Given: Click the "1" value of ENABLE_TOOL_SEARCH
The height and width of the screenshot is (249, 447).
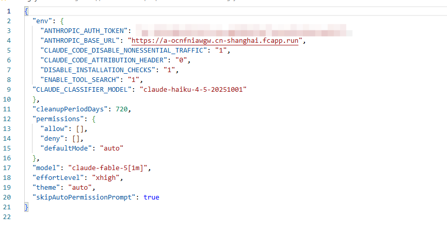Looking at the screenshot, I should coord(133,80).
